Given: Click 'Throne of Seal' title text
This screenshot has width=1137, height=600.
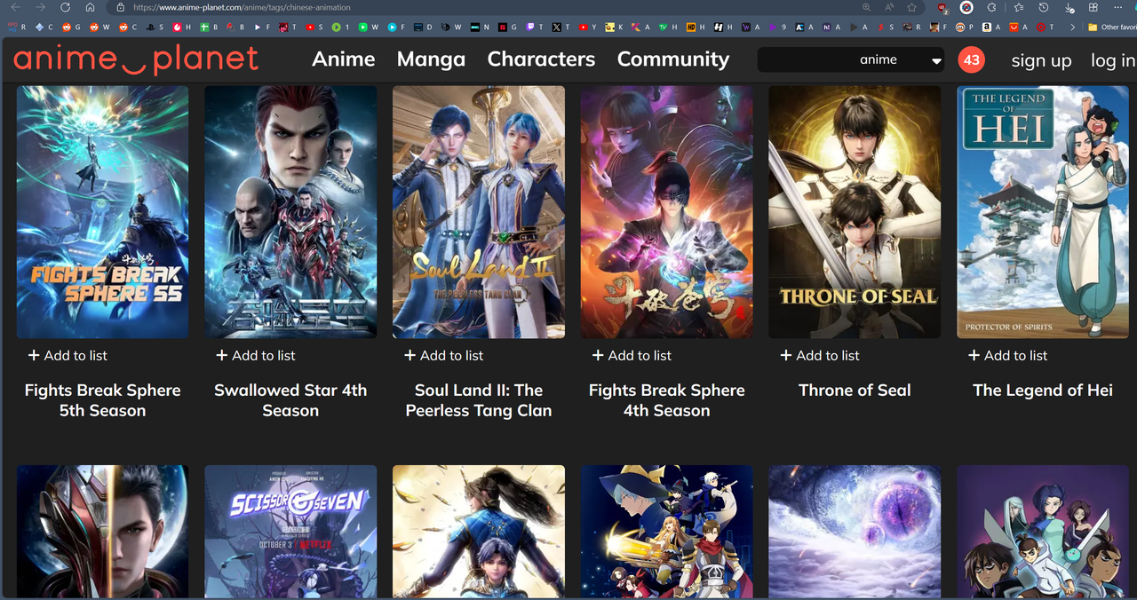Looking at the screenshot, I should [x=855, y=391].
